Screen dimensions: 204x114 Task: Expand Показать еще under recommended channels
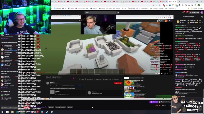[5, 68]
